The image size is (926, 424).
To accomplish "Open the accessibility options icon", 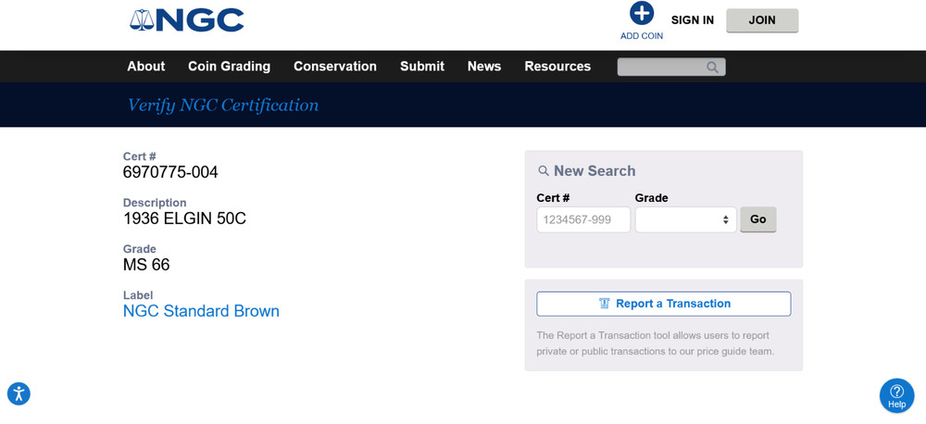I will 19,393.
